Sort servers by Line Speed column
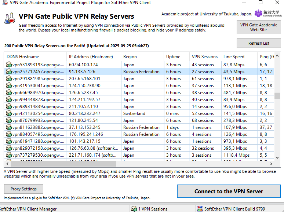This screenshot has width=284, height=212. click(239, 57)
